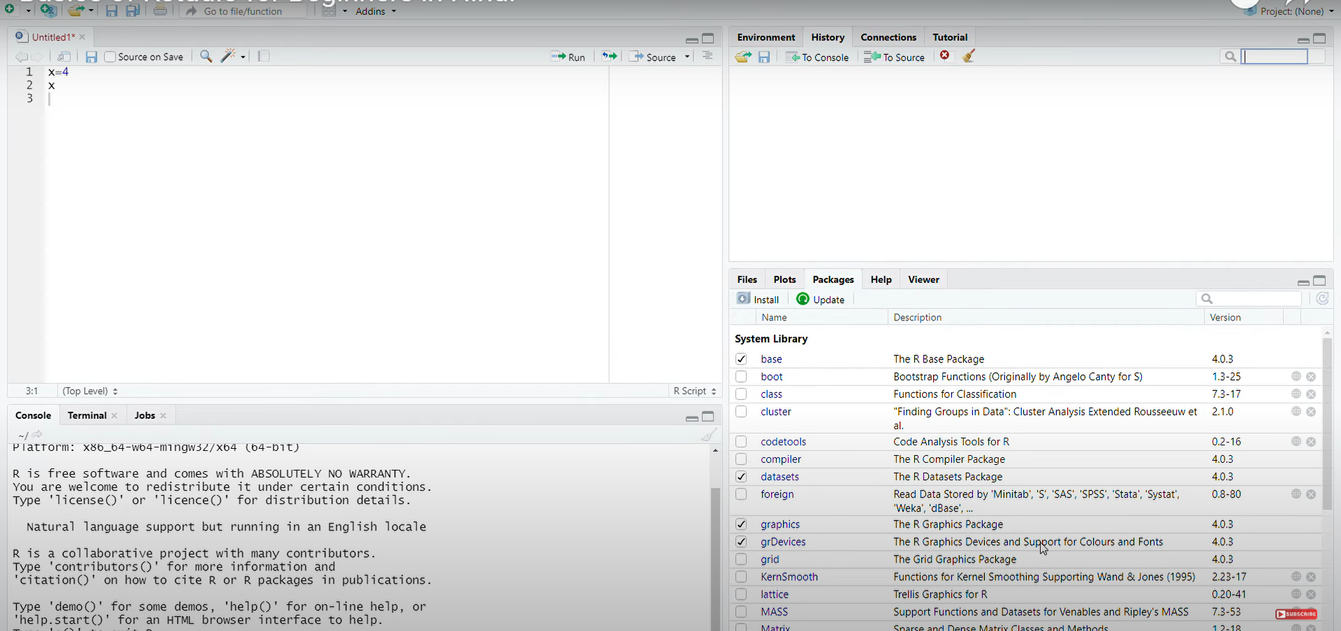Click Install in the Packages pane

tap(758, 299)
